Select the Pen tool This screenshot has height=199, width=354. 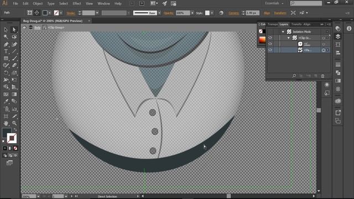click(6, 44)
